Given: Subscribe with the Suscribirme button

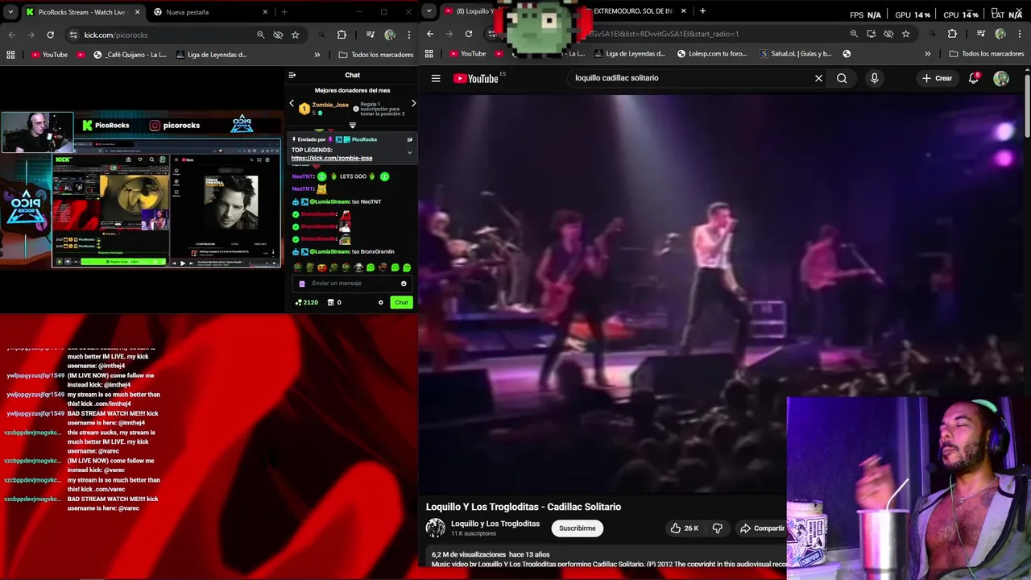Looking at the screenshot, I should 578,528.
